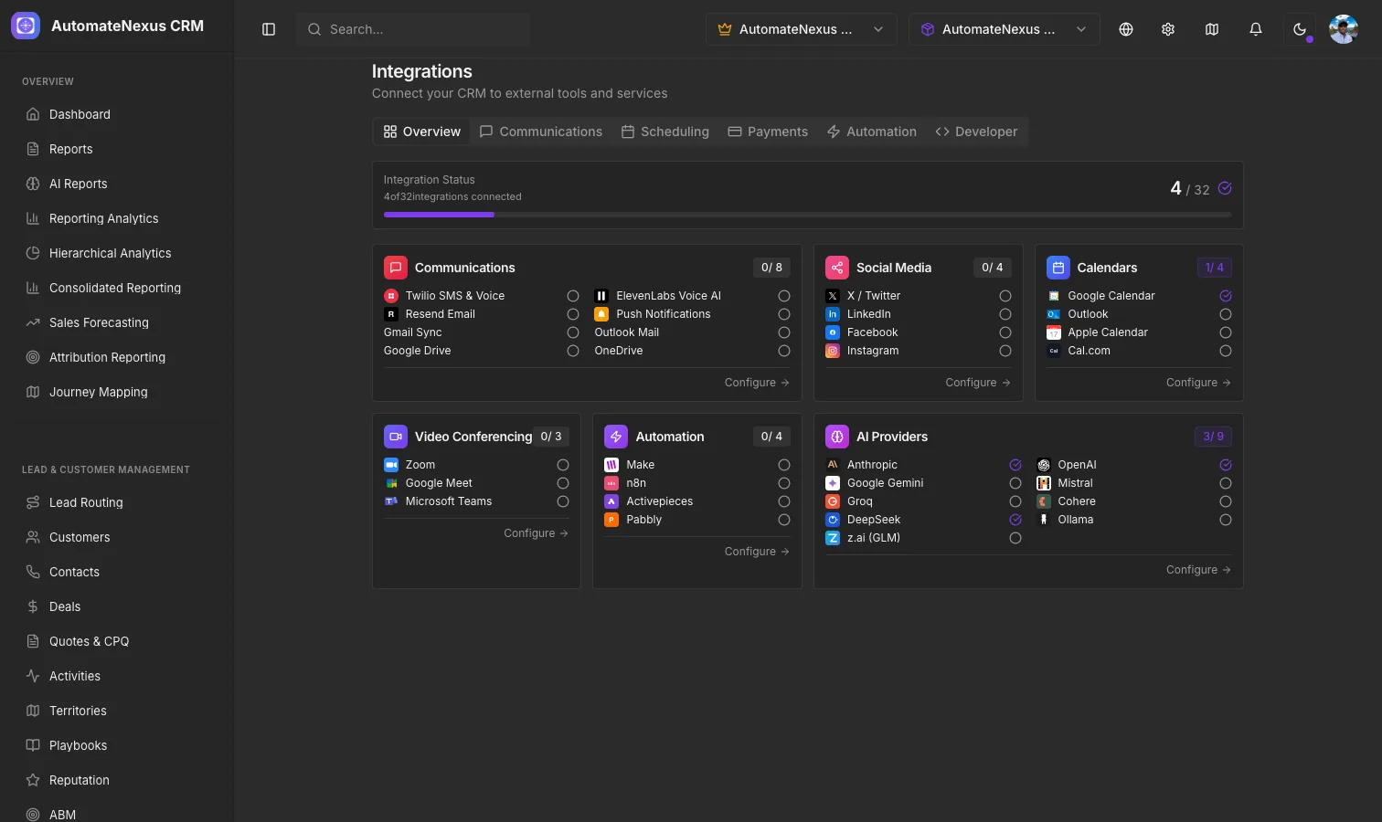
Task: Open language globe icon
Action: coord(1126,29)
